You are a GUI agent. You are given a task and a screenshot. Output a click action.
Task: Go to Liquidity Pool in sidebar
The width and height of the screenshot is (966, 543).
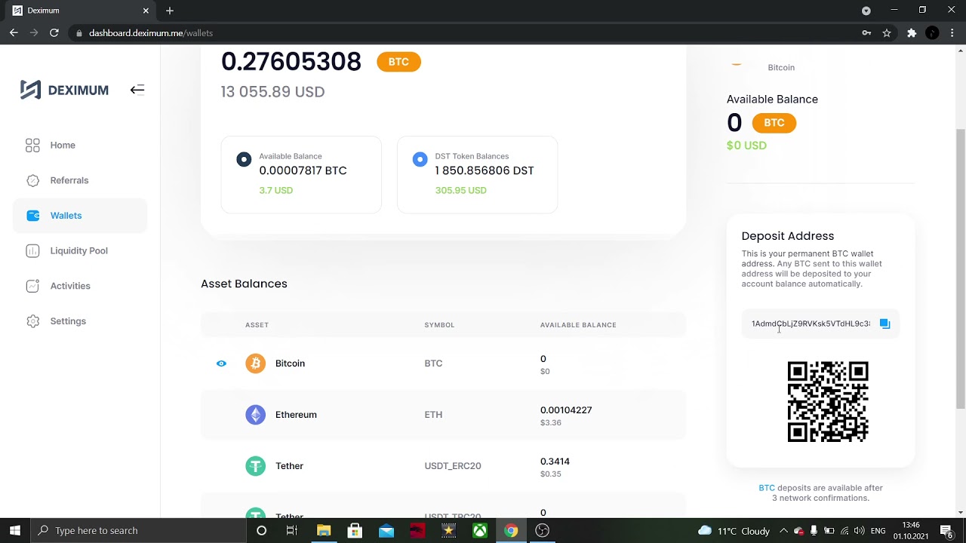[79, 250]
